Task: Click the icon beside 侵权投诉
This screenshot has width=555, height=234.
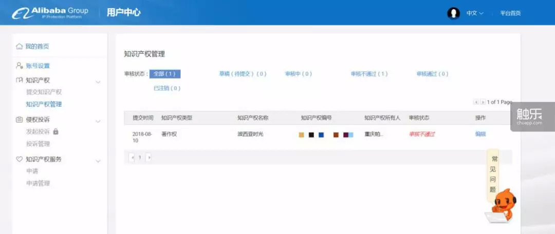Action: pyautogui.click(x=20, y=120)
